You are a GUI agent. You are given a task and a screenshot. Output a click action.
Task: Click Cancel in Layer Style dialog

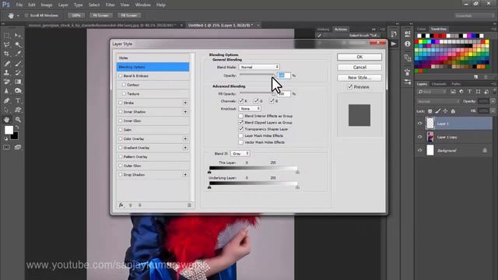[359, 68]
